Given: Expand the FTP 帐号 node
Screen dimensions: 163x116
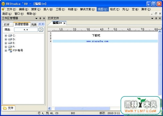Looking at the screenshot, I should tap(6, 51).
